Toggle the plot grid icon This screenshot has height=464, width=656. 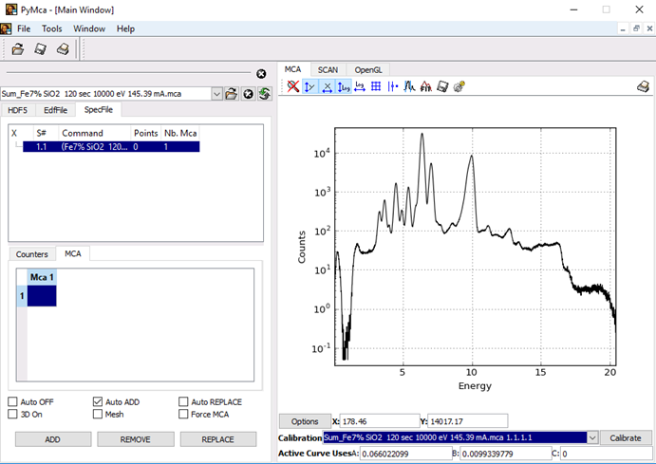click(376, 86)
